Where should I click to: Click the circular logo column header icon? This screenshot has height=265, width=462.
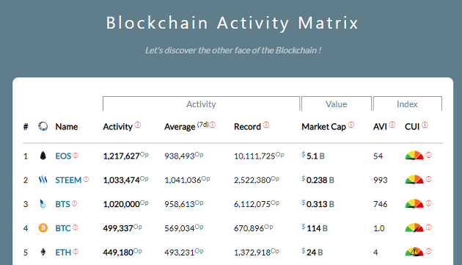click(x=43, y=126)
